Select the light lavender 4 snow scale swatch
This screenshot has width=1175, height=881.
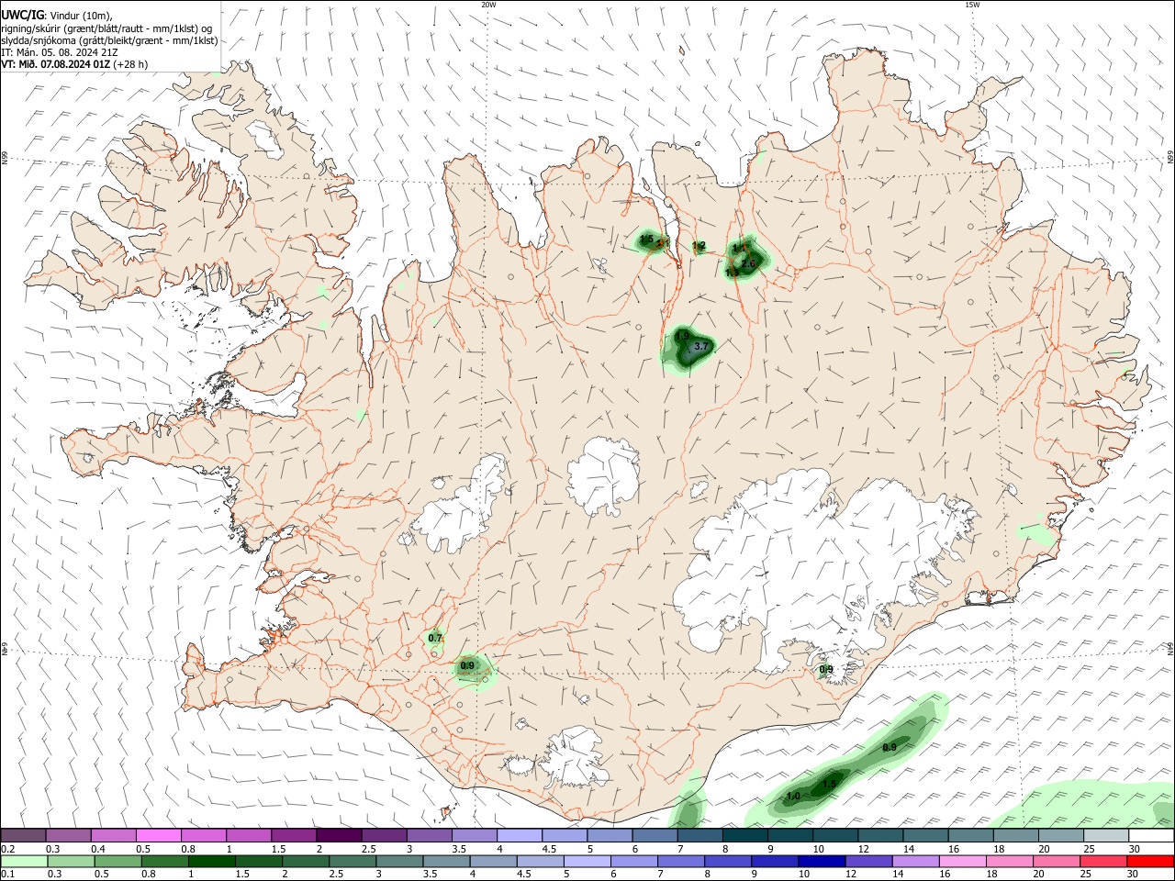[520, 835]
